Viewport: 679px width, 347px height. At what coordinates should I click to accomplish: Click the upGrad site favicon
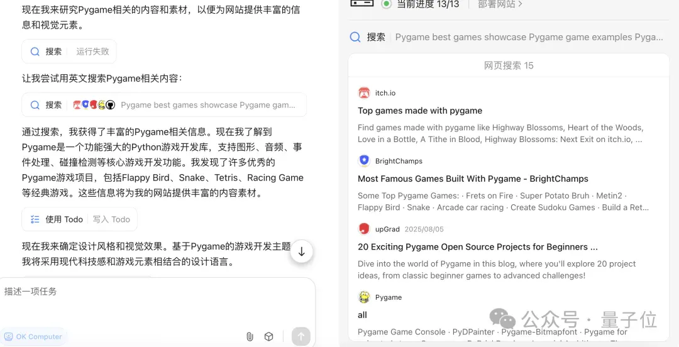[364, 229]
